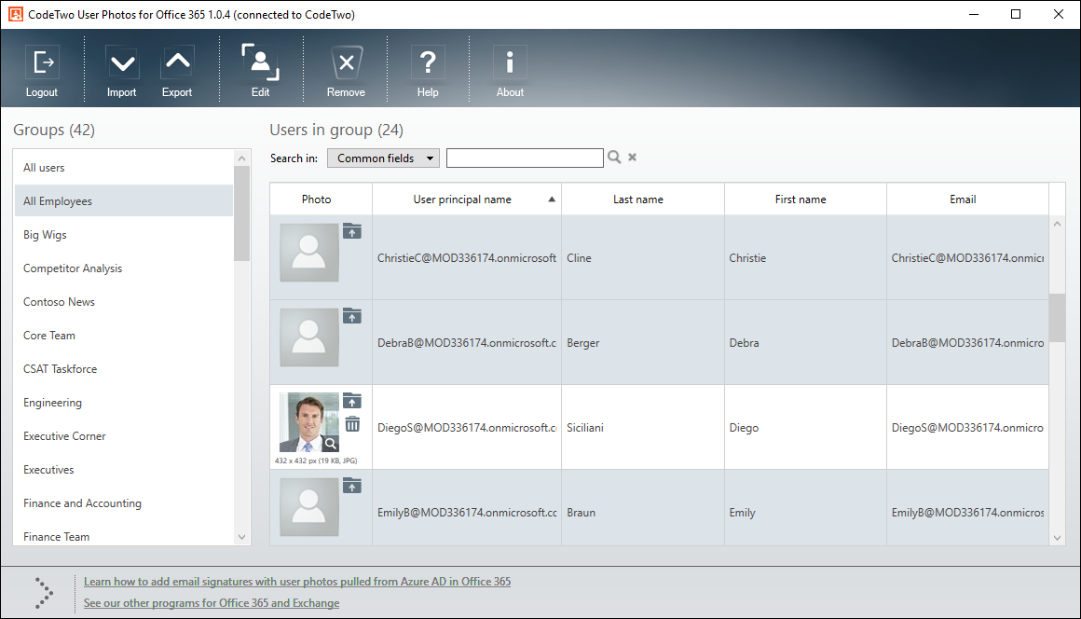Click the first name cell 'Diego'
Viewport: 1081px width, 619px height.
click(805, 427)
